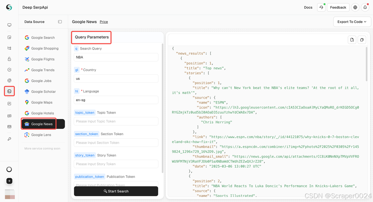The height and width of the screenshot is (202, 373).
Task: Open the Export To Code dropdown
Action: (352, 22)
